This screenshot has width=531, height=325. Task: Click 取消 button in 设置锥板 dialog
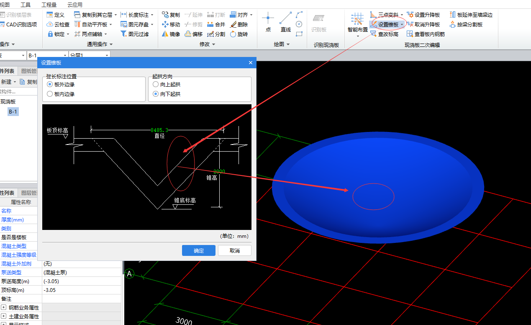point(235,250)
